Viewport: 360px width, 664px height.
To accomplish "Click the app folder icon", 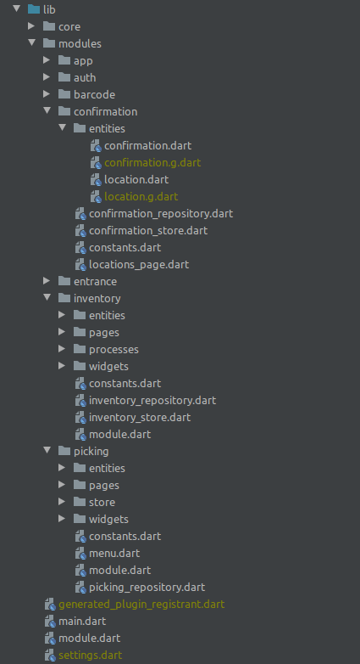I will (x=64, y=60).
